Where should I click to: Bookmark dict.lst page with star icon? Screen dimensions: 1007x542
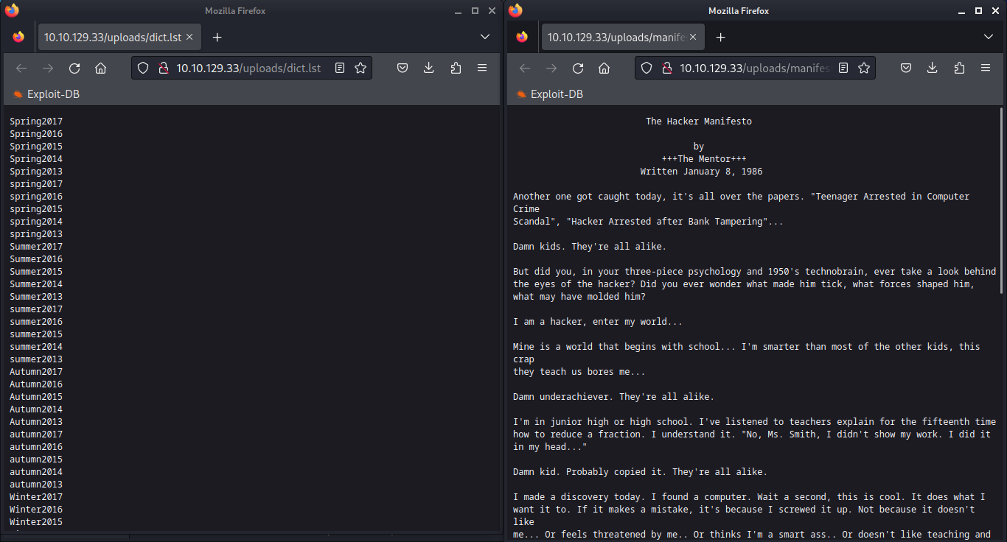click(360, 68)
